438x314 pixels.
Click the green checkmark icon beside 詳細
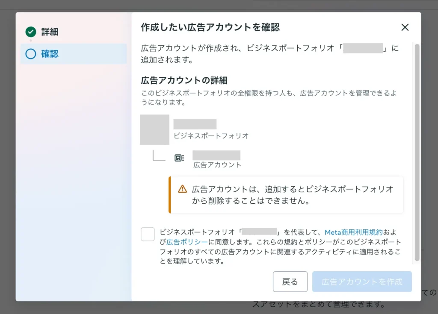point(30,32)
